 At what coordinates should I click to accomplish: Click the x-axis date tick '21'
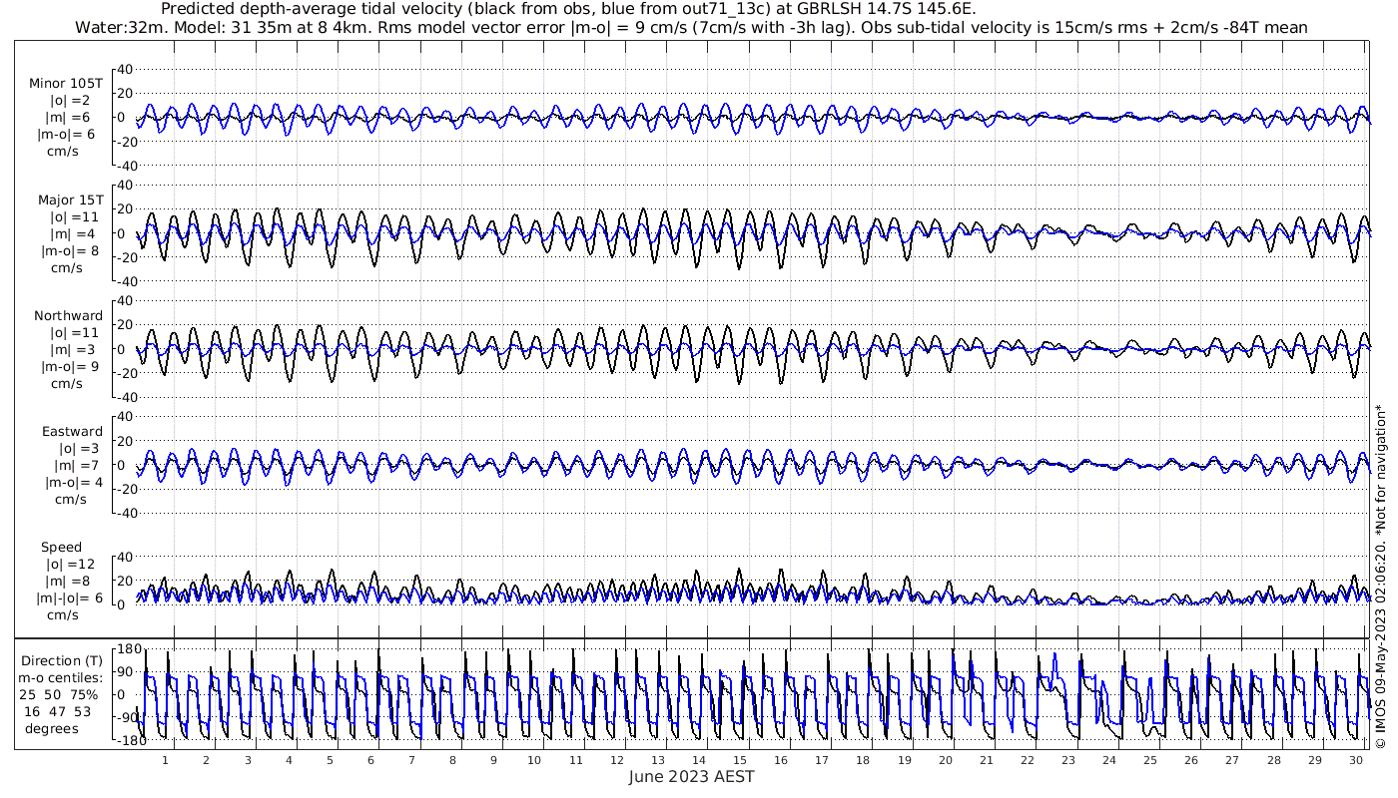point(987,759)
